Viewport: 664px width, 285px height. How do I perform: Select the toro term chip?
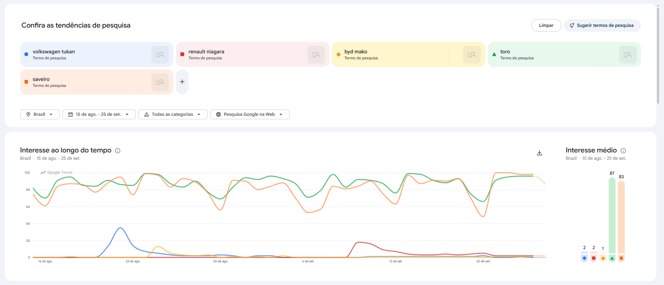pyautogui.click(x=564, y=54)
